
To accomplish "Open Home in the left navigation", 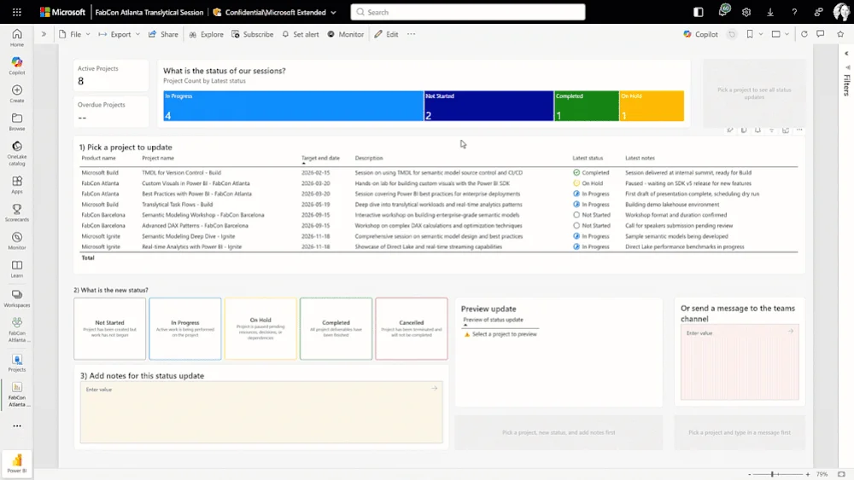I will coord(17,38).
